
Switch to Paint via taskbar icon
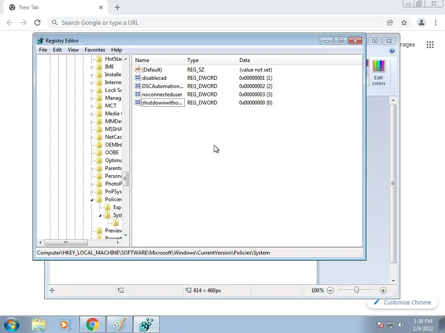[119, 324]
